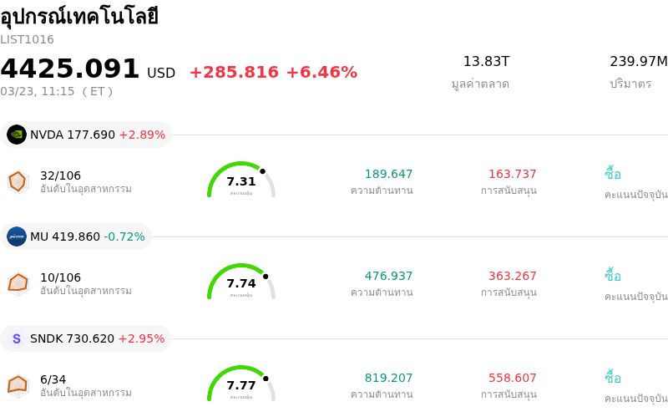Click the radar icon beside rank 6/34
The height and width of the screenshot is (417, 668).
[x=18, y=385]
